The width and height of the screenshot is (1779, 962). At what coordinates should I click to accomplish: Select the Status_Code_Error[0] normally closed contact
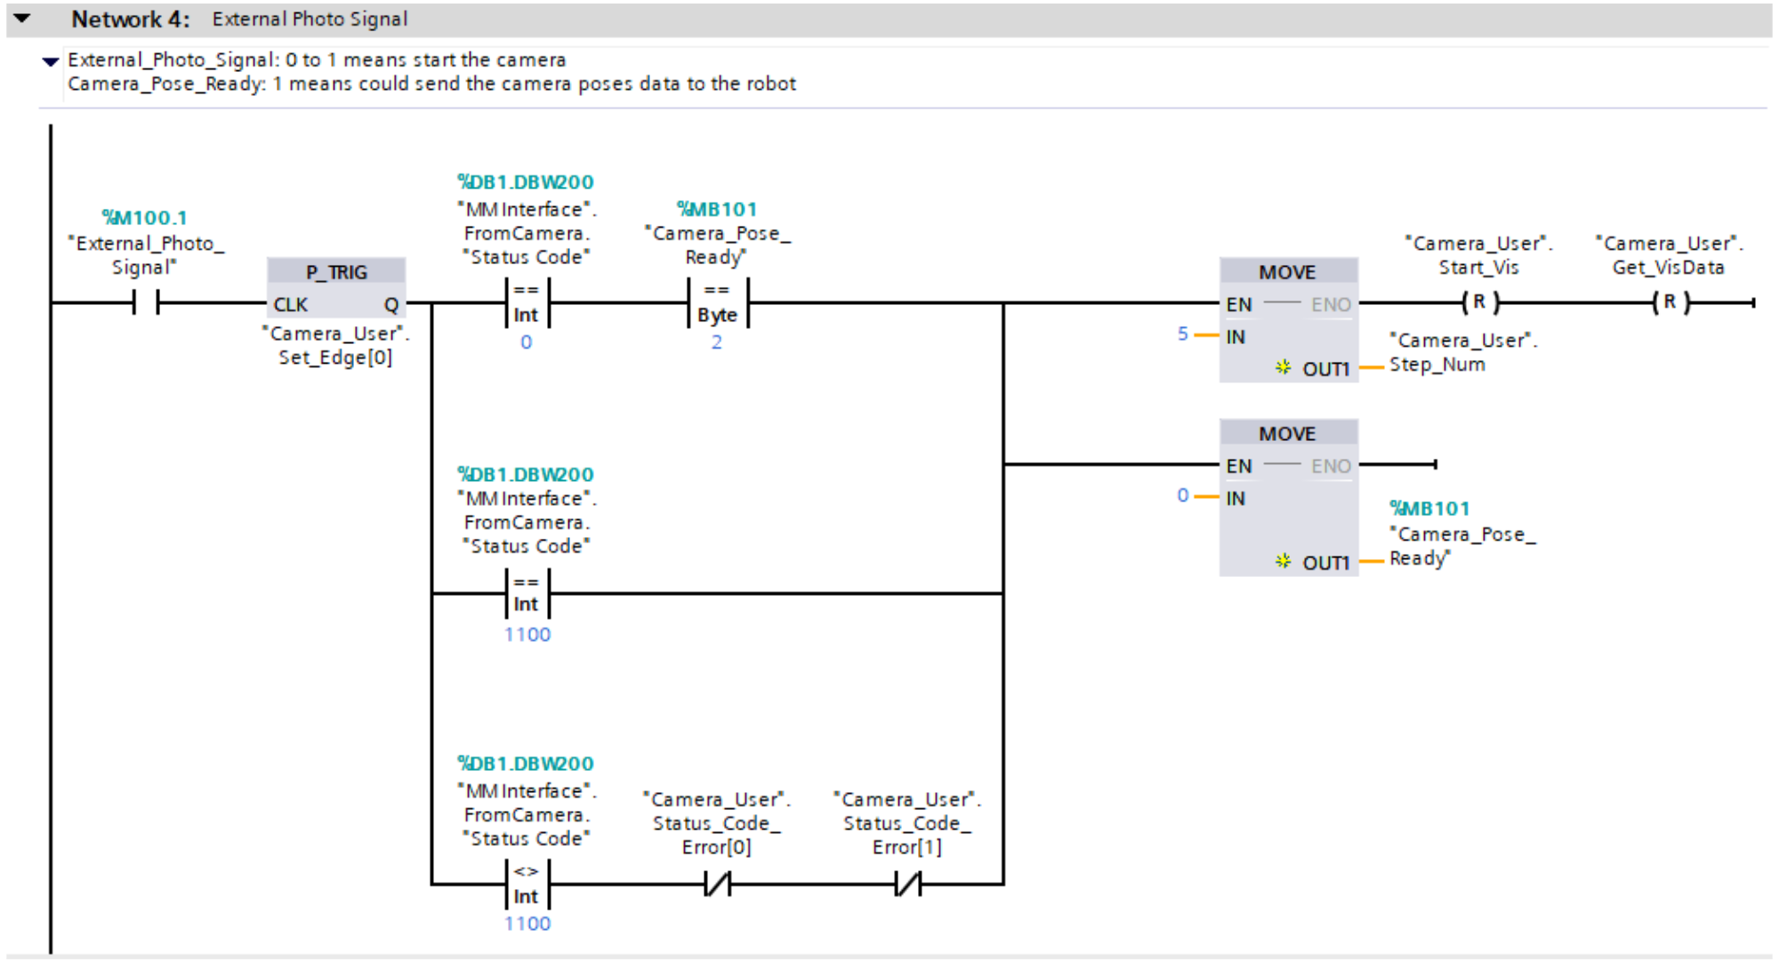coord(717,884)
